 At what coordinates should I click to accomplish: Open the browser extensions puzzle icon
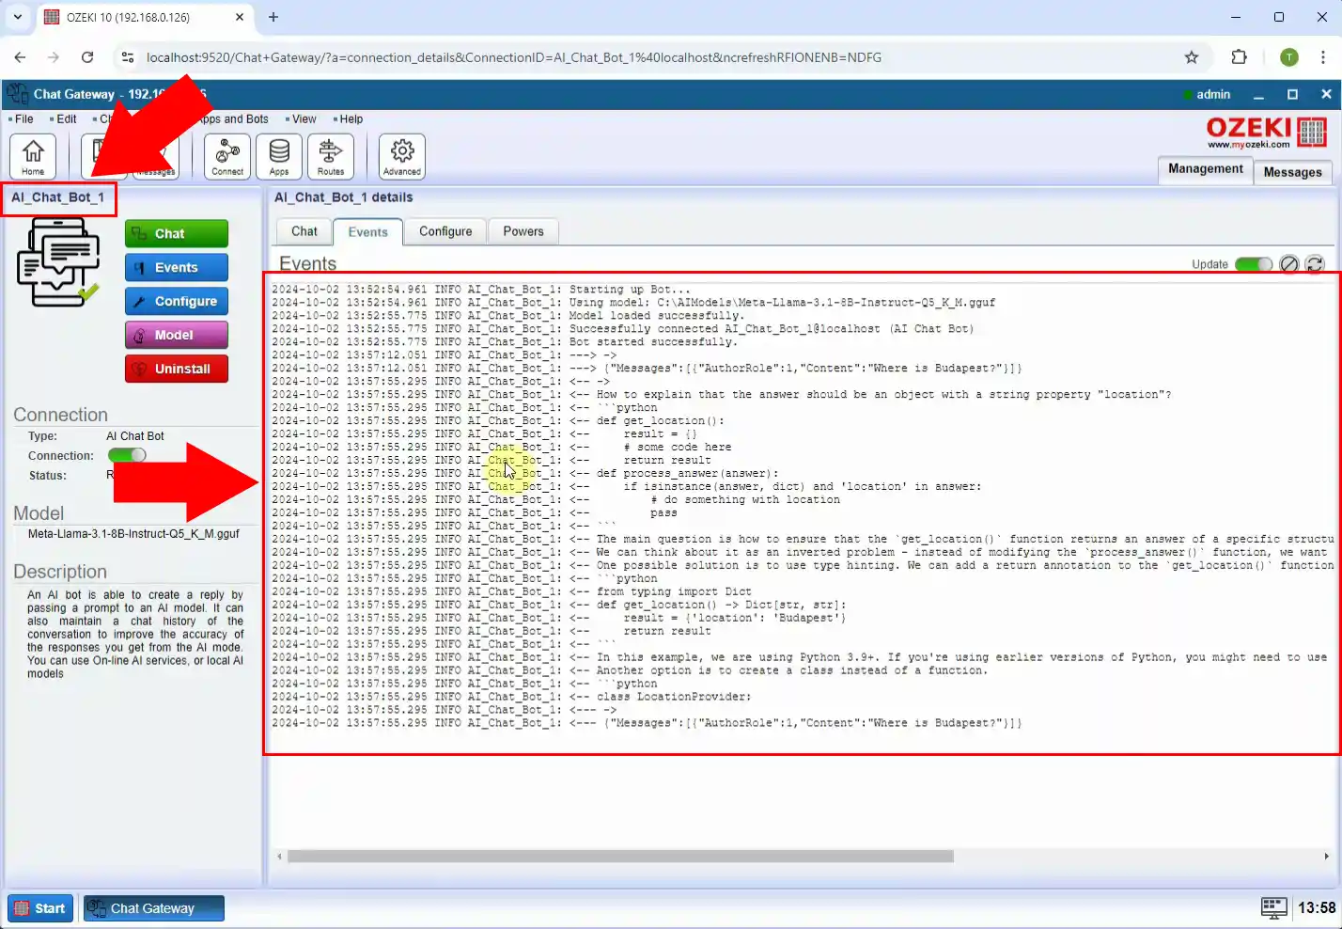[x=1239, y=57]
